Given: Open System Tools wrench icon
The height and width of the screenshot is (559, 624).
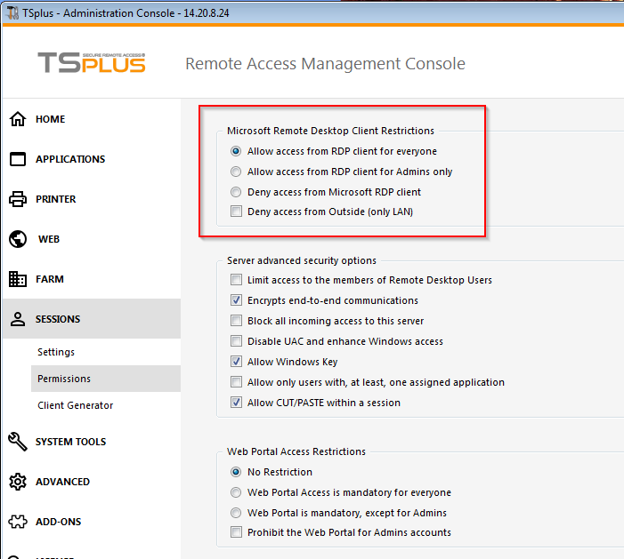Looking at the screenshot, I should 18,442.
